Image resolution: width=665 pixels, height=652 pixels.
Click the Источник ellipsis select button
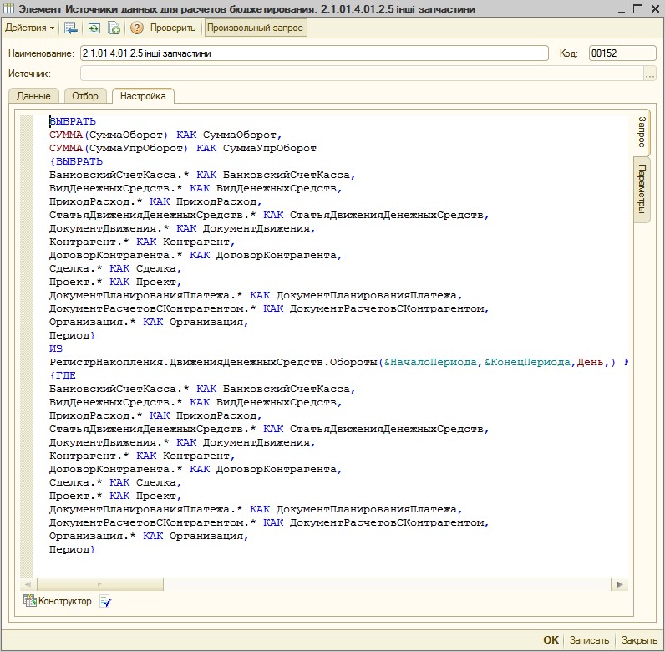[649, 74]
